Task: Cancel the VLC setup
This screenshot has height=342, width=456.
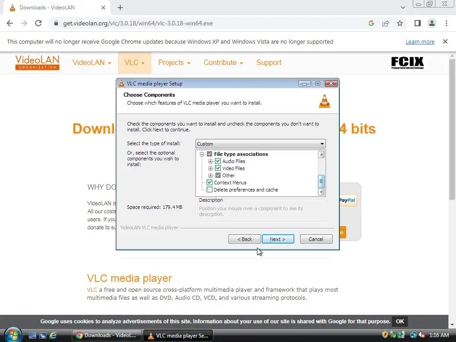Action: click(x=316, y=239)
